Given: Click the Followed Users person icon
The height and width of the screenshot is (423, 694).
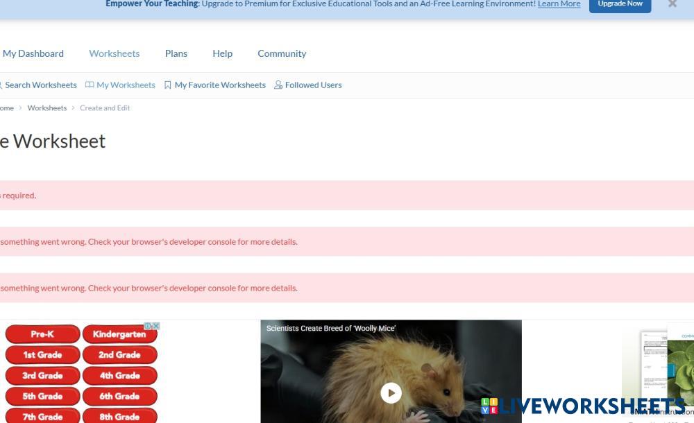Looking at the screenshot, I should tap(278, 85).
